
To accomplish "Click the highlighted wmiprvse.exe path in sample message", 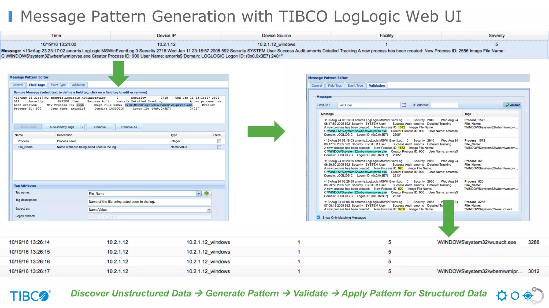I will (158, 105).
